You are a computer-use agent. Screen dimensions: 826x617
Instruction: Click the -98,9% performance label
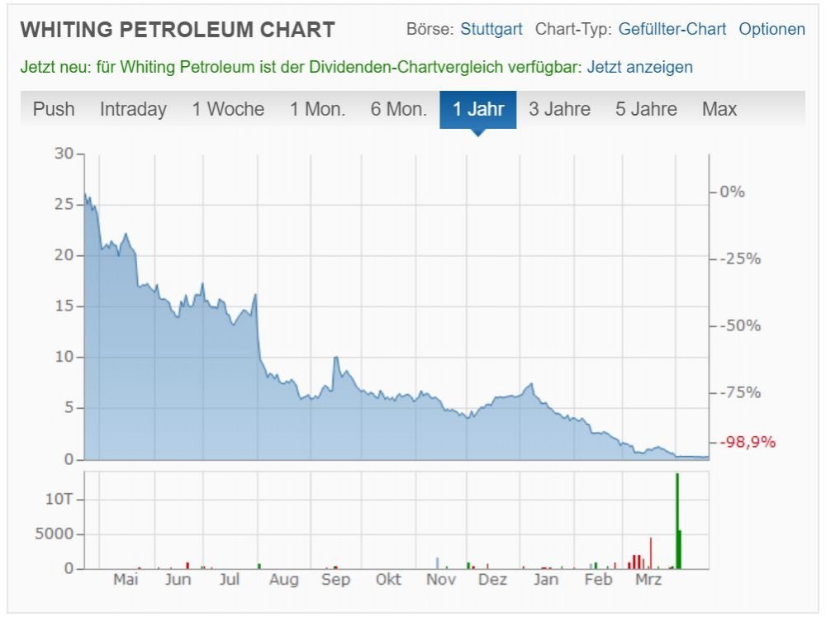747,442
